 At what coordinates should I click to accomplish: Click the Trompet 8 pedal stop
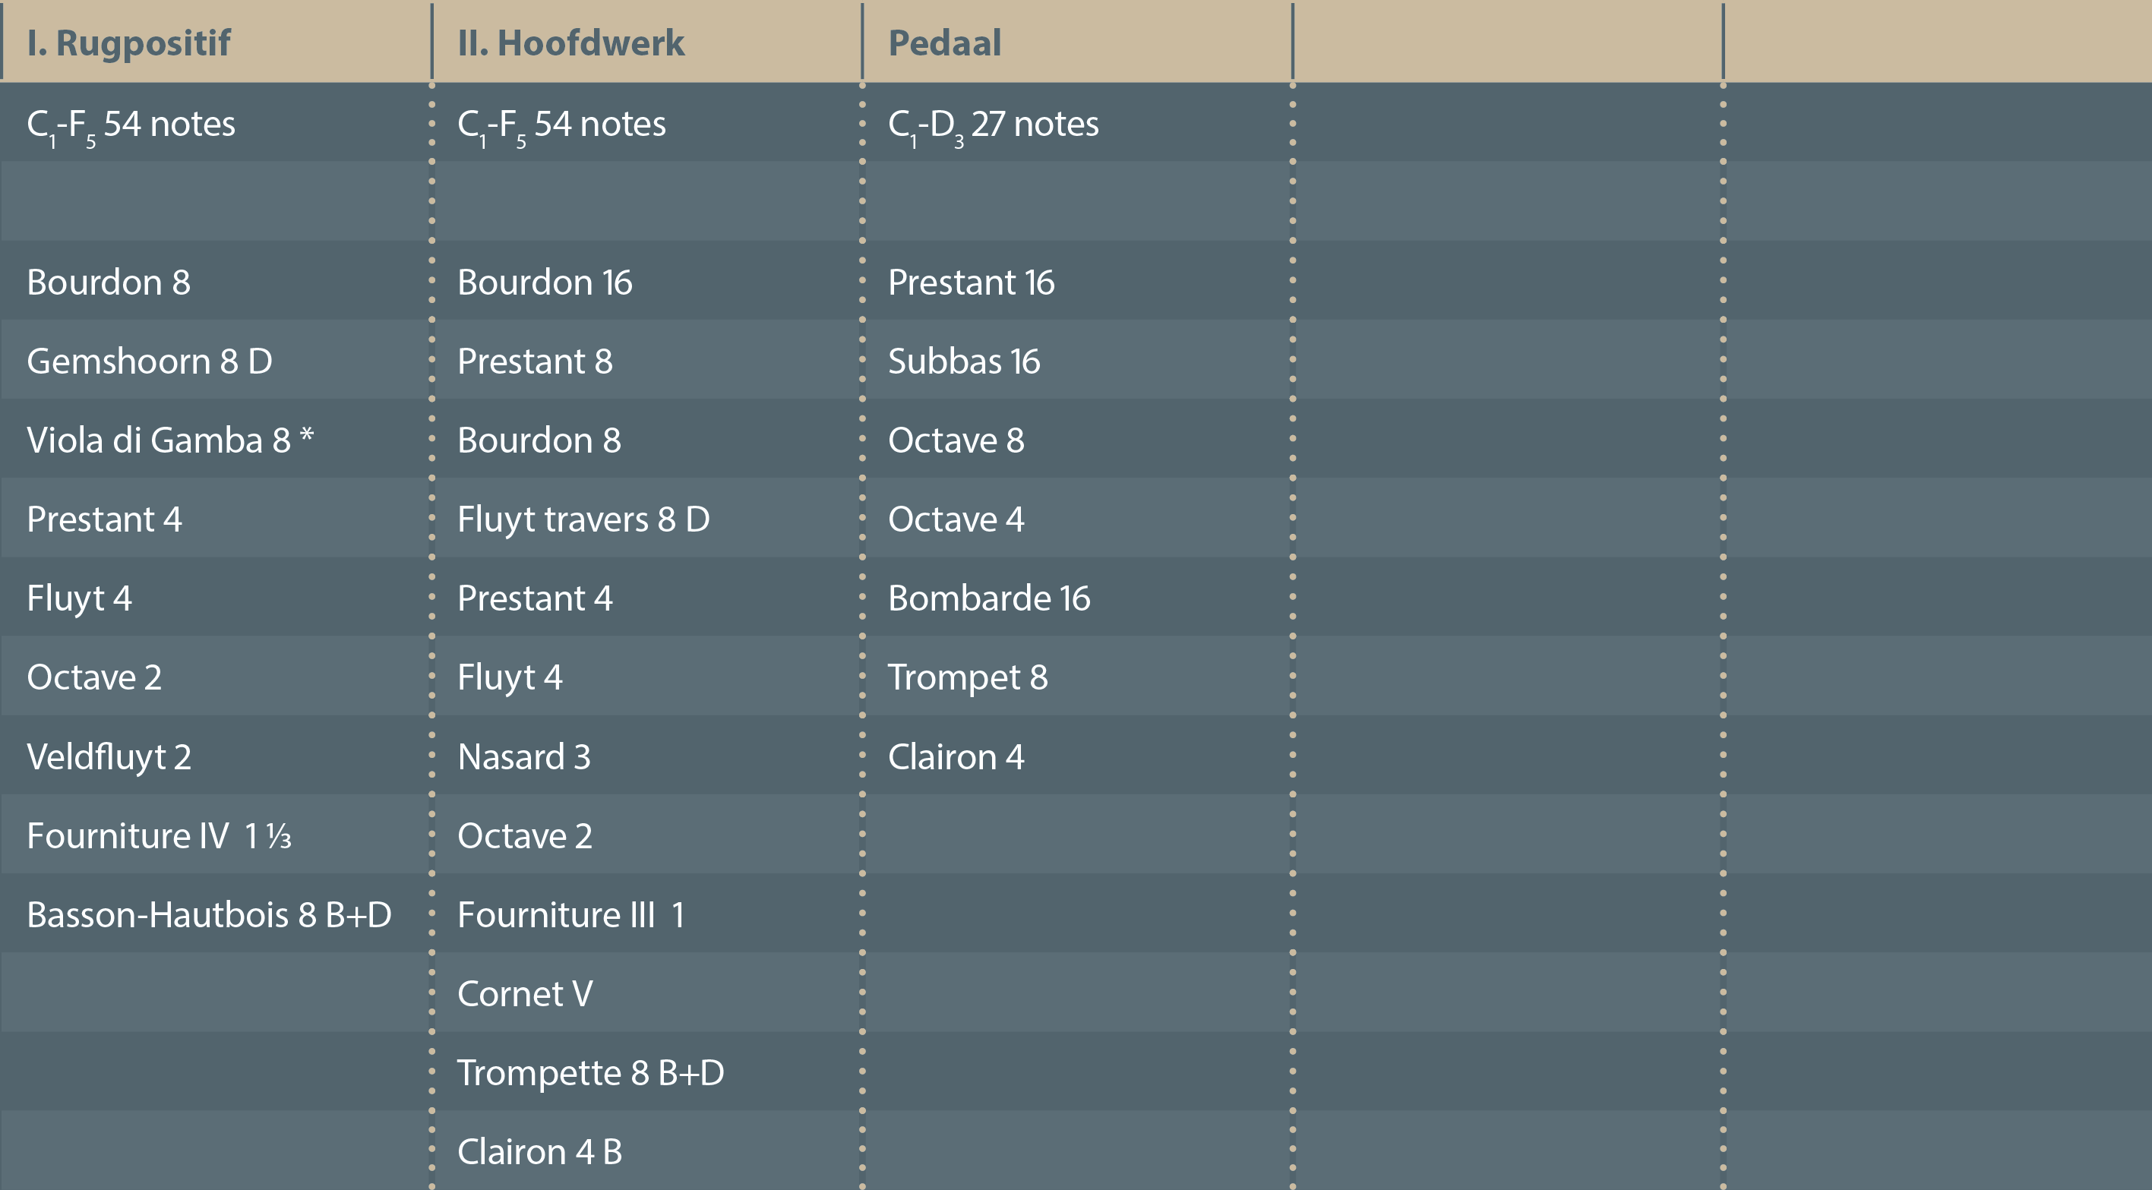click(x=968, y=677)
